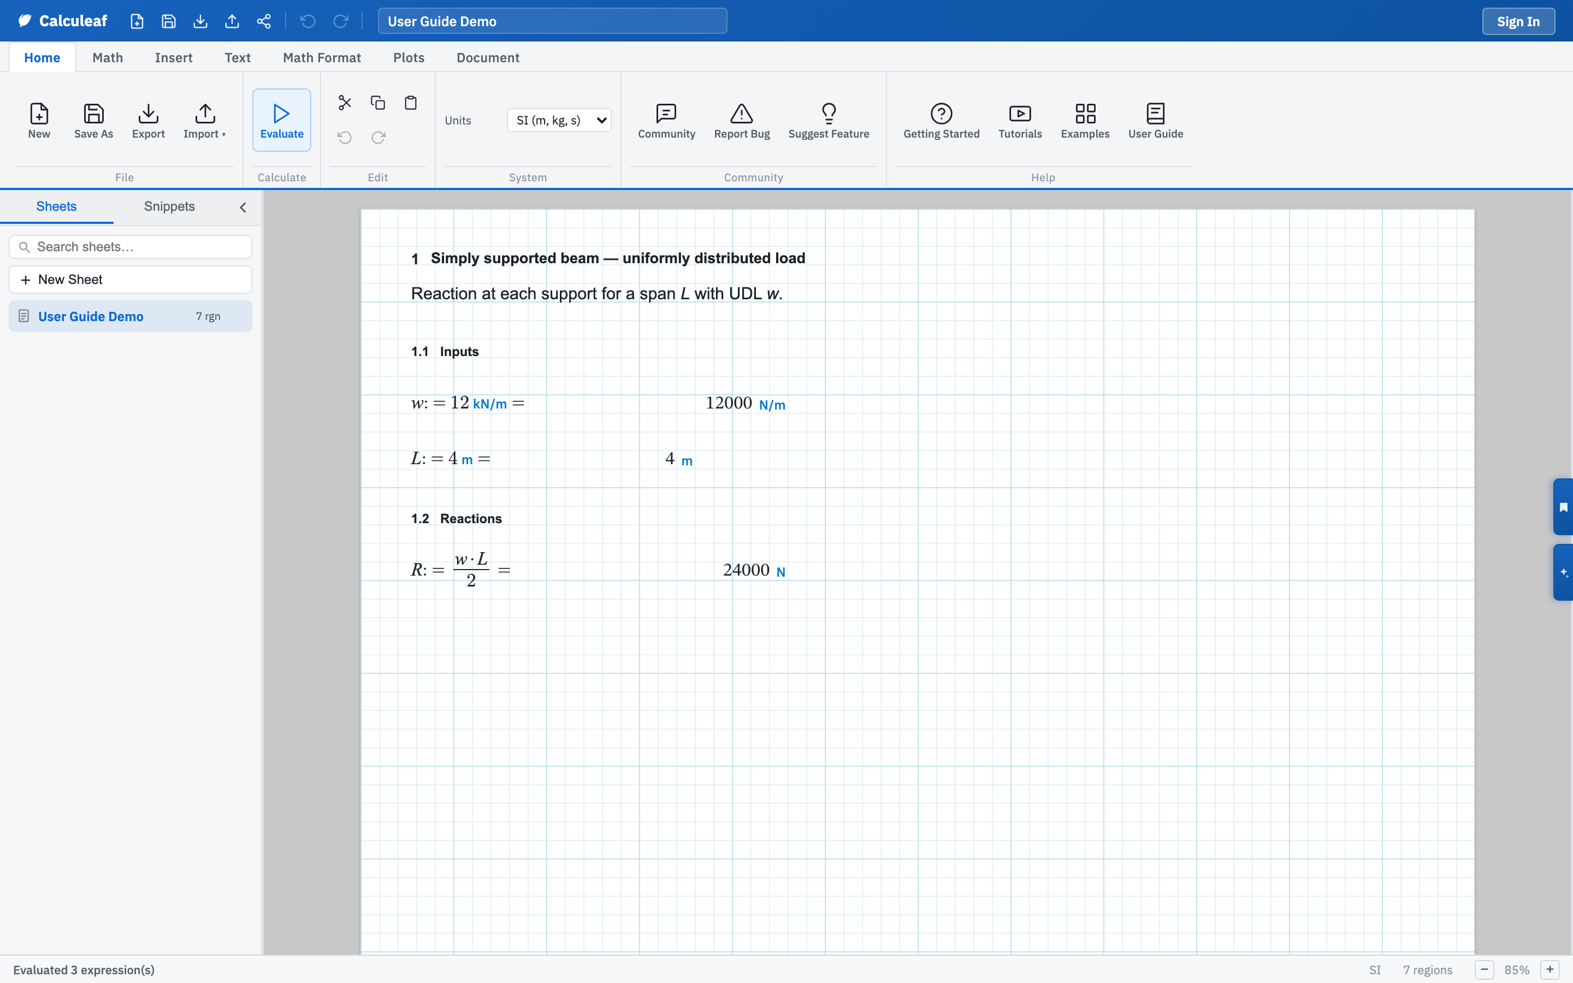This screenshot has width=1573, height=983.
Task: Click Save As in the ribbon
Action: coord(93,120)
